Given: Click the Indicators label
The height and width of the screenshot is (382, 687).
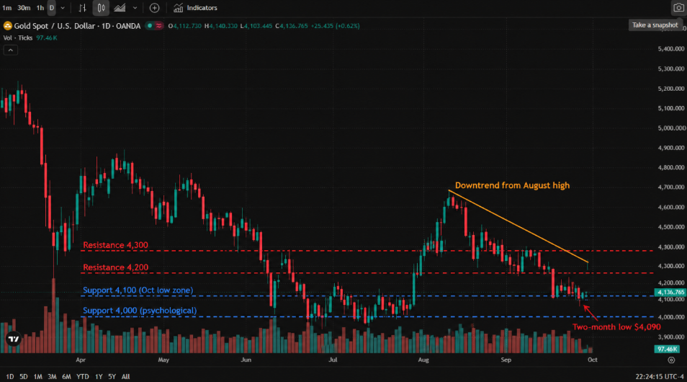Looking at the screenshot, I should pyautogui.click(x=202, y=8).
